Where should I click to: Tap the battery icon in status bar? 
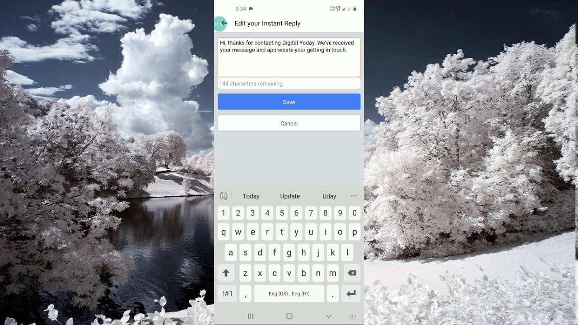[x=355, y=9]
